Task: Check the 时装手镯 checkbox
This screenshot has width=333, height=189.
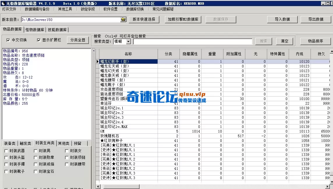Action: 6,164
